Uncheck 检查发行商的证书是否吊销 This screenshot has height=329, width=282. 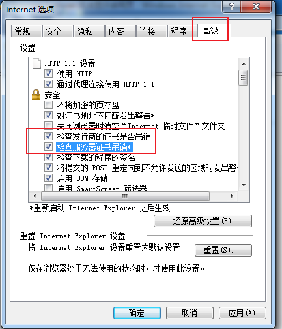48,136
